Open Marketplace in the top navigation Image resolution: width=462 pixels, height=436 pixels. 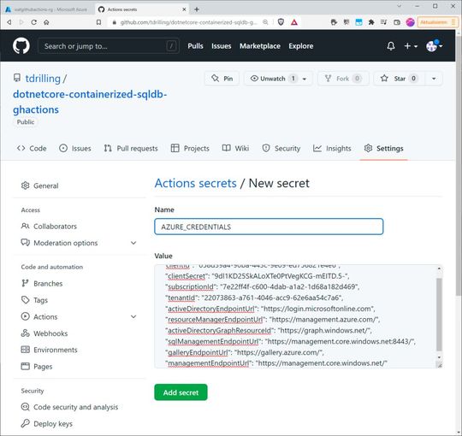260,46
